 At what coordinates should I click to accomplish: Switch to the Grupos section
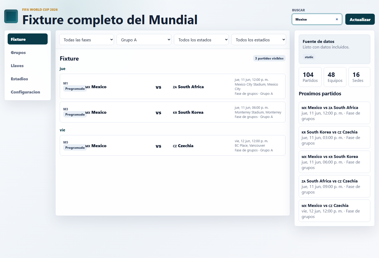tap(28, 52)
